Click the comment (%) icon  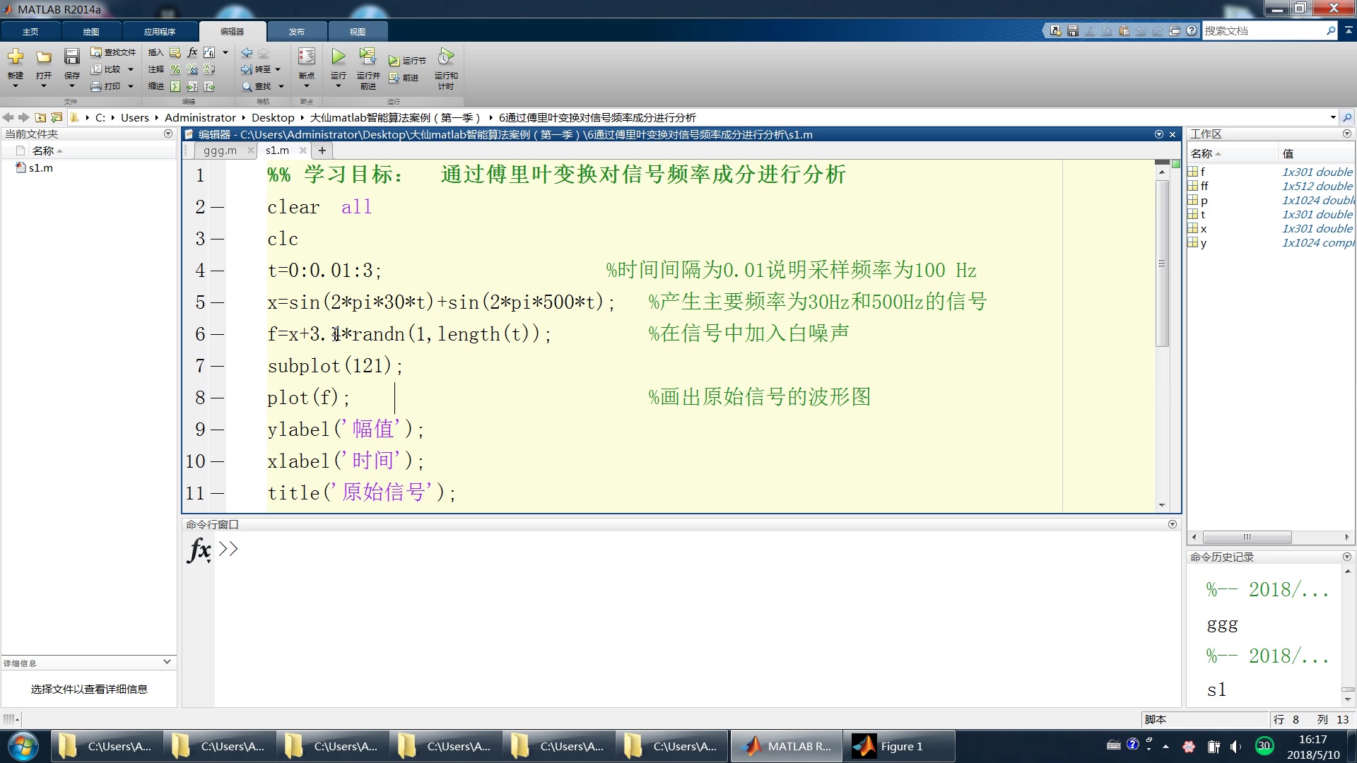point(175,69)
